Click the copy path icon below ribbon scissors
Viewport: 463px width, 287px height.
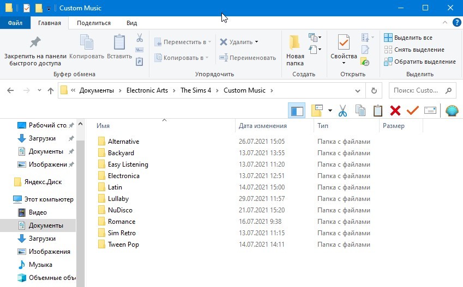click(x=140, y=50)
